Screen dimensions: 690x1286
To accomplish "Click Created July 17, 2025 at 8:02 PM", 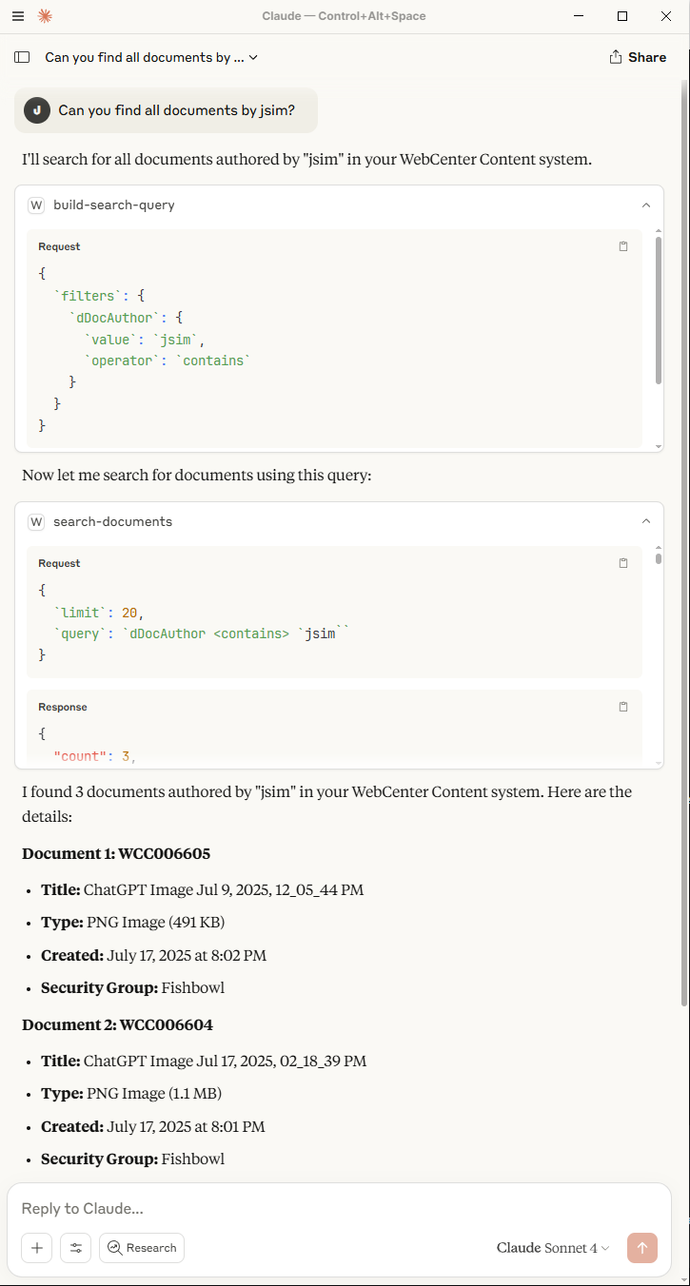I will (x=153, y=955).
